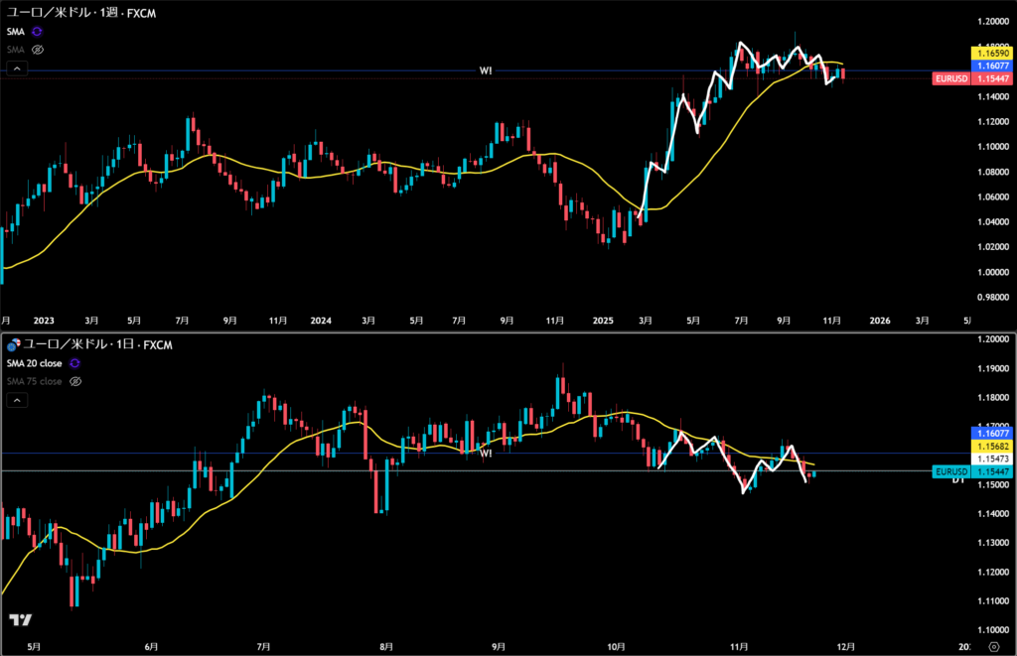This screenshot has height=656, width=1017.
Task: Select the first SMA label on weekly chart
Action: click(15, 32)
